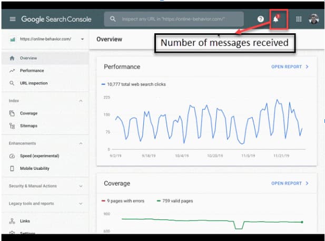Viewport: 325px width, 241px height.
Task: Click the Enhancements section label
Action: (22, 143)
